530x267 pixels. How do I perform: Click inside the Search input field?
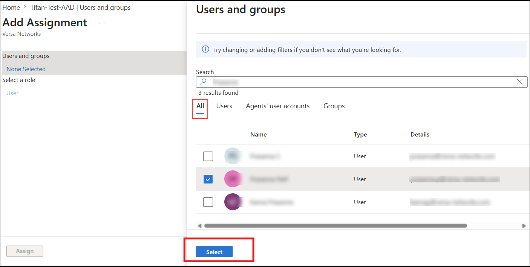click(362, 82)
